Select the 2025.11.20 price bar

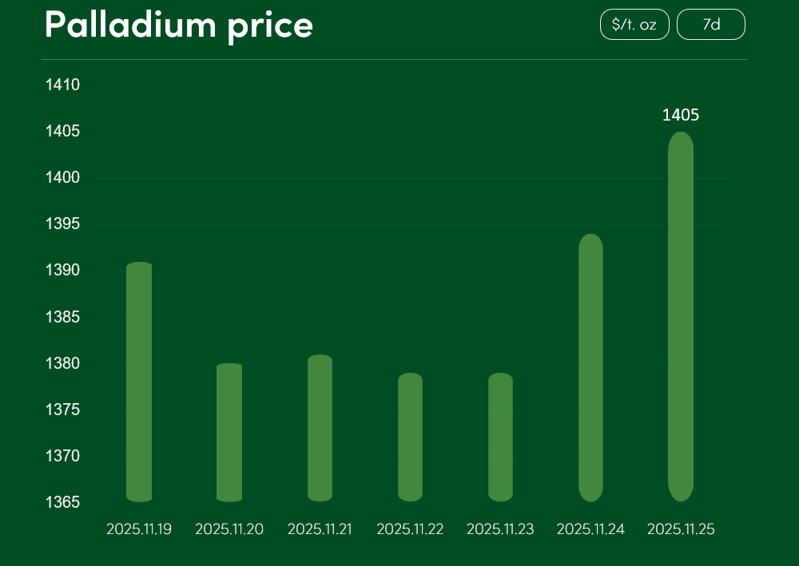point(229,433)
